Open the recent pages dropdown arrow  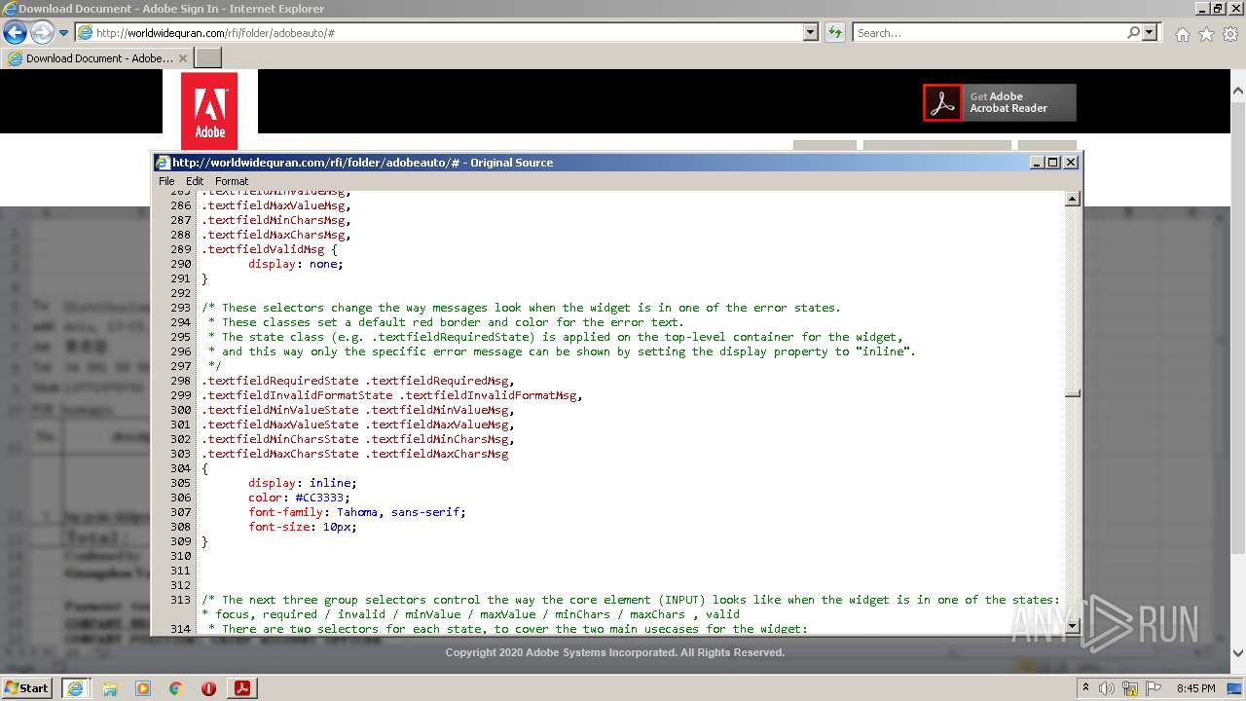[63, 33]
